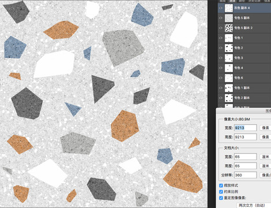Click the 专色 4 channel thumbnail
The height and width of the screenshot is (208, 271).
(x=229, y=68)
